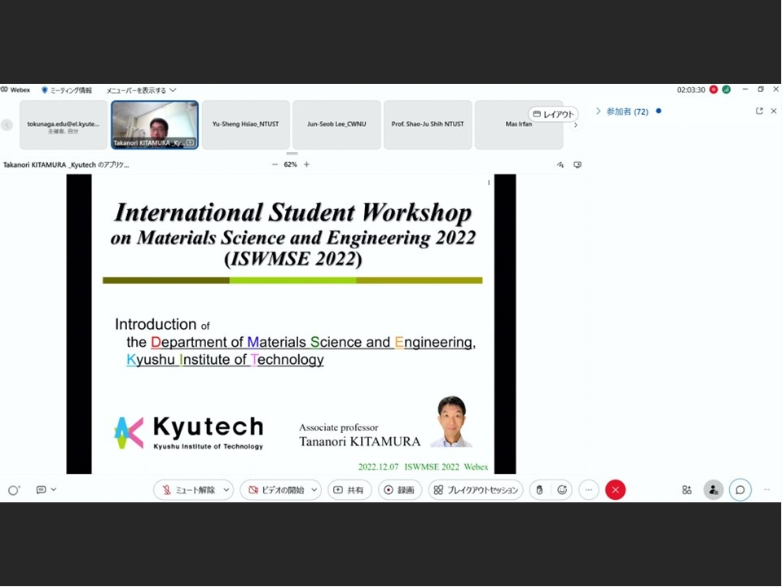This screenshot has height=587, width=782.
Task: Toggle the chat panel icon
Action: [x=740, y=490]
